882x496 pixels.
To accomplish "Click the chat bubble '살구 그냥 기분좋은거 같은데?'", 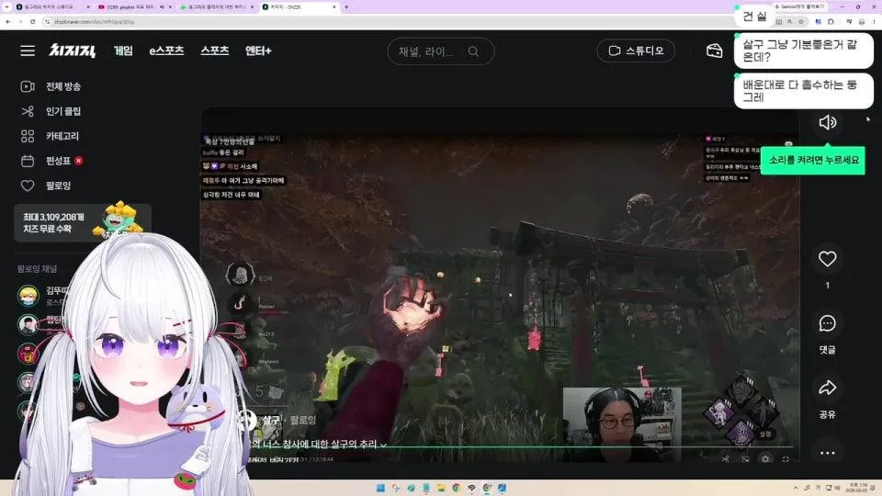I will click(803, 51).
